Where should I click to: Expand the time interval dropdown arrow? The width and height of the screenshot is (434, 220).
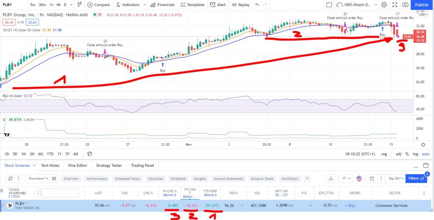click(71, 5)
